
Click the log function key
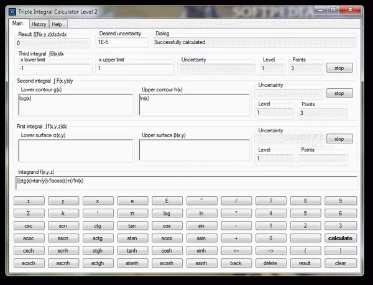tap(167, 213)
